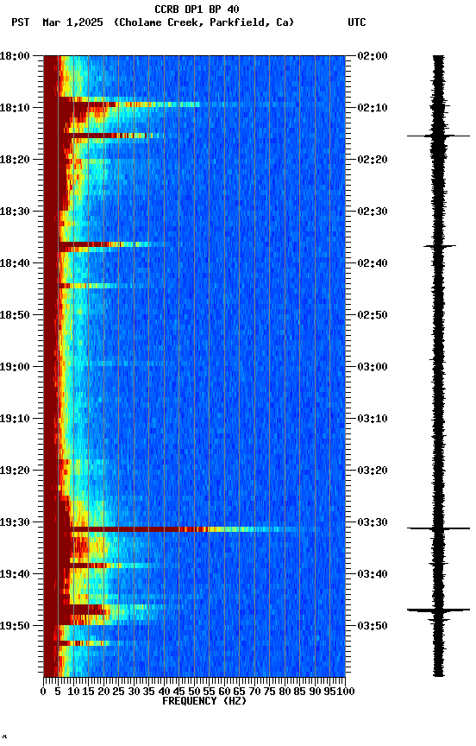Click the '03:00' UTC time label

coord(373,367)
